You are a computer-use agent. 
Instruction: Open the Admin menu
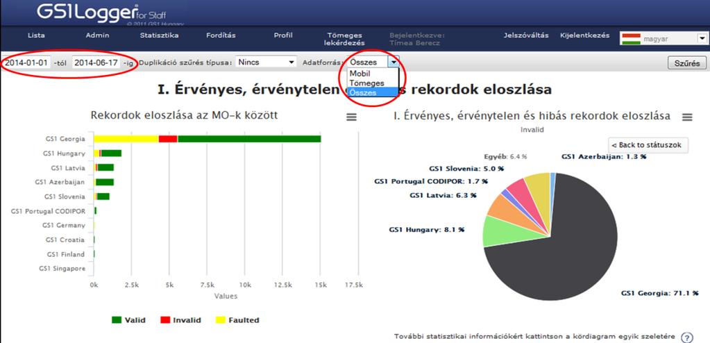tap(97, 35)
